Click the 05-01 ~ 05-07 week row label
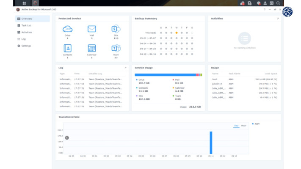The image size is (301, 169). tap(148, 38)
